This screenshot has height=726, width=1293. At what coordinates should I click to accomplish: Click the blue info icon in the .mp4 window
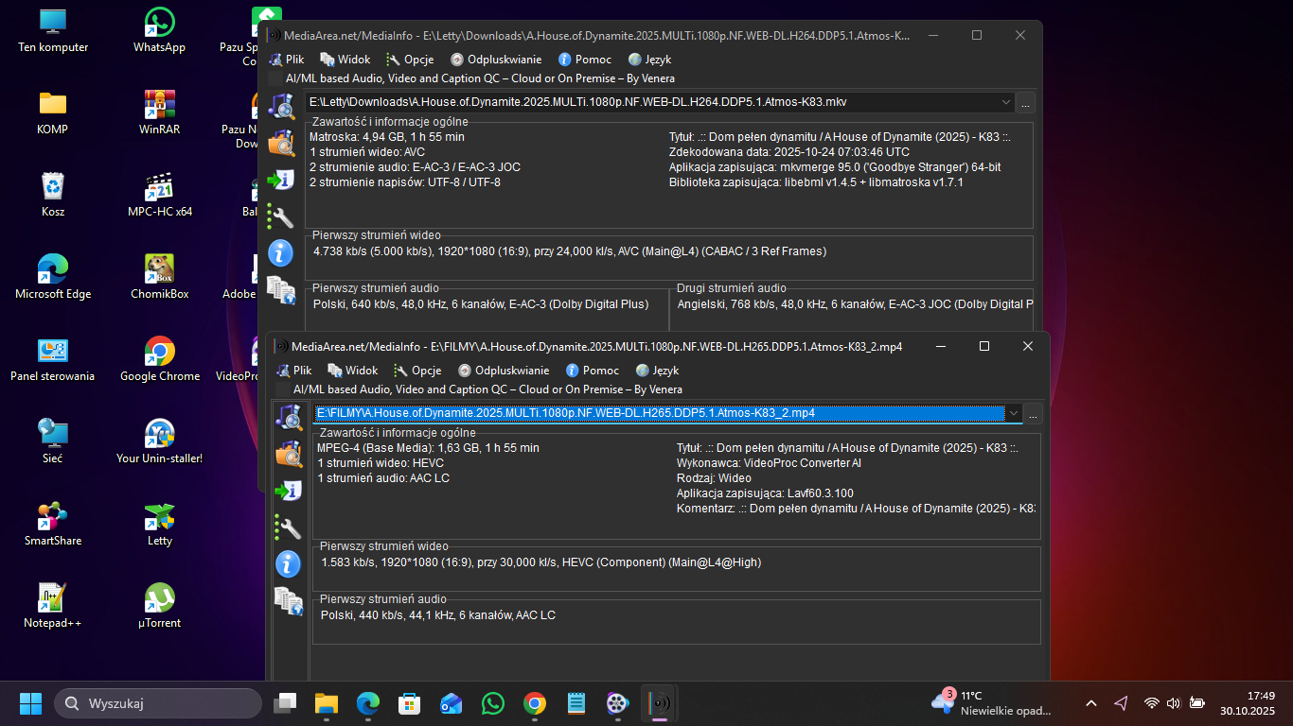coord(288,564)
